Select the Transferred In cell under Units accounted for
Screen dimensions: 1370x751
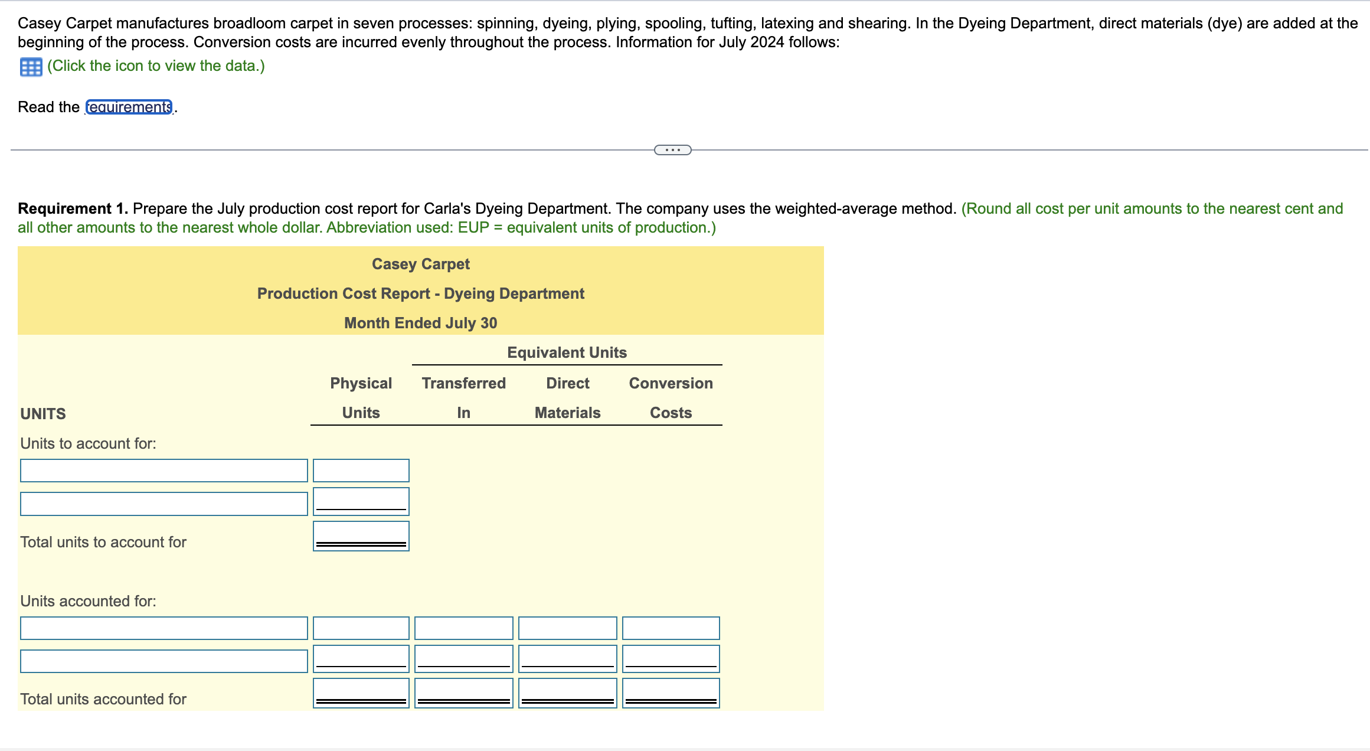pos(463,628)
